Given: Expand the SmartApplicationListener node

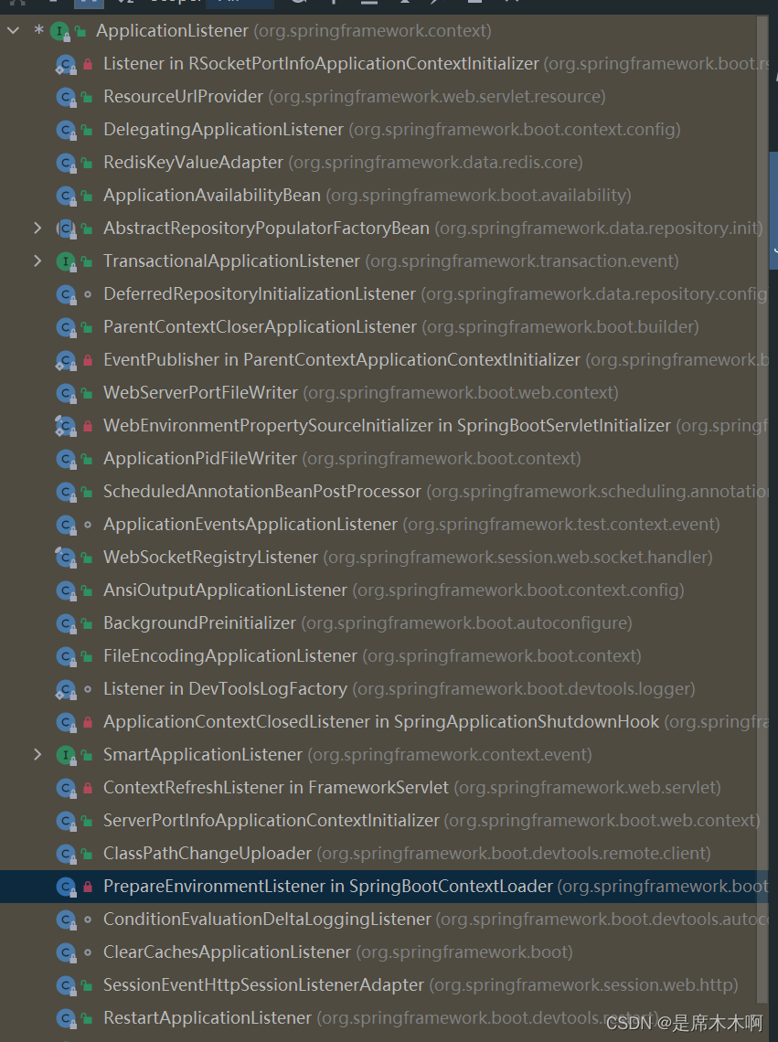Looking at the screenshot, I should 37,754.
